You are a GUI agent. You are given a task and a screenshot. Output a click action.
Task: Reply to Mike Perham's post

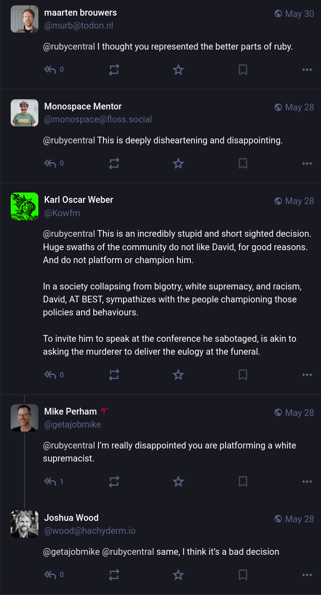point(50,482)
